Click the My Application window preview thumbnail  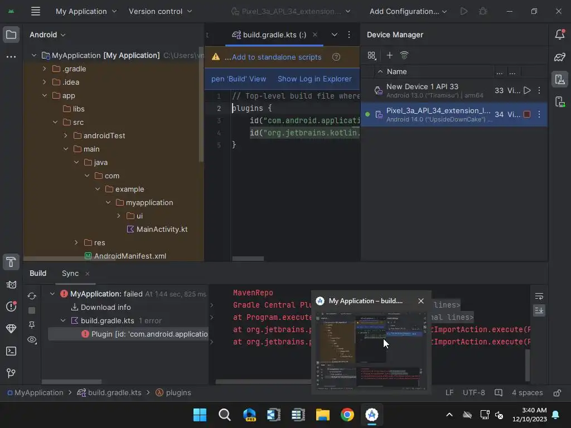tap(371, 351)
